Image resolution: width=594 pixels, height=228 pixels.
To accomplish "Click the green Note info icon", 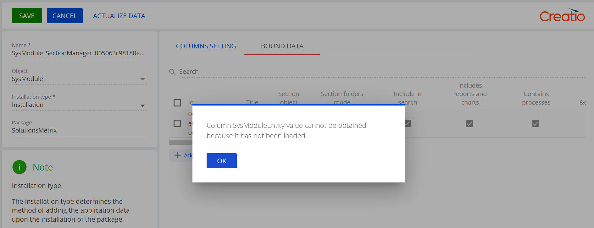I will (x=19, y=167).
